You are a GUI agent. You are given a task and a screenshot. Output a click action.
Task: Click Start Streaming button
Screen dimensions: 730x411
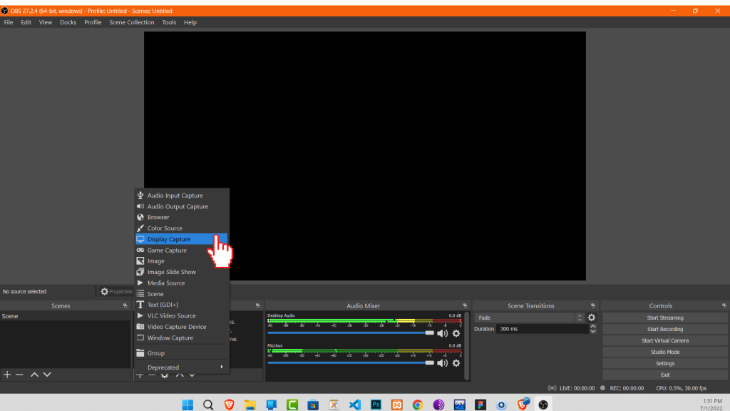pyautogui.click(x=665, y=318)
